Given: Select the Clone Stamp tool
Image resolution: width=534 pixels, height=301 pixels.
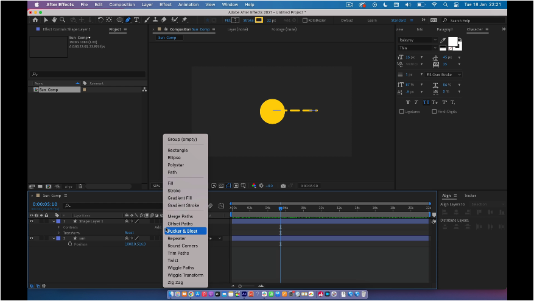Looking at the screenshot, I should (155, 20).
